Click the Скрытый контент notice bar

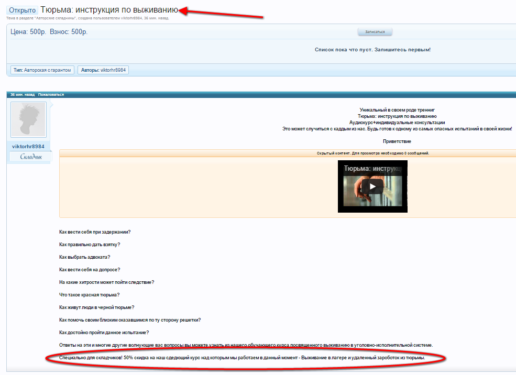372,153
